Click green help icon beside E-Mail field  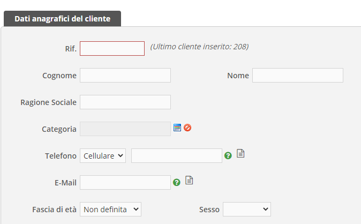(177, 182)
